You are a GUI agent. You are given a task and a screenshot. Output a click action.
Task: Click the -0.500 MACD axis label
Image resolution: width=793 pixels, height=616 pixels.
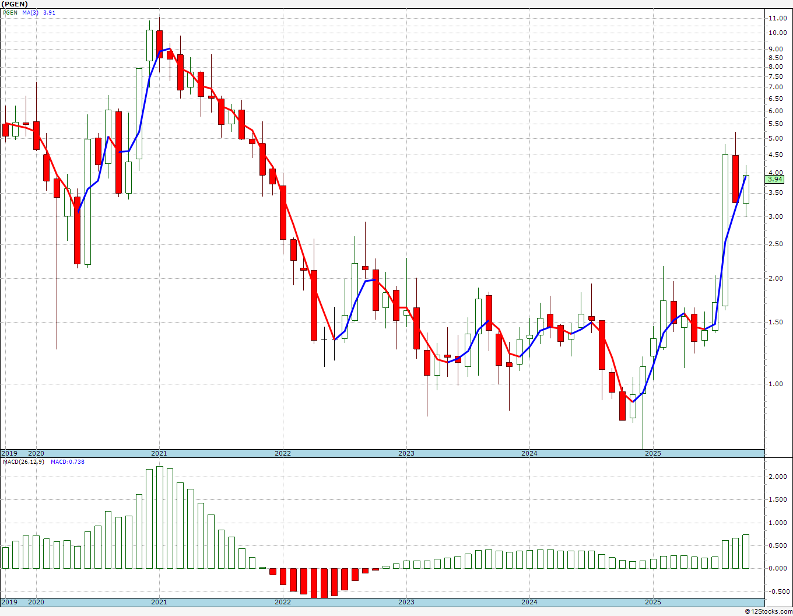pos(777,591)
